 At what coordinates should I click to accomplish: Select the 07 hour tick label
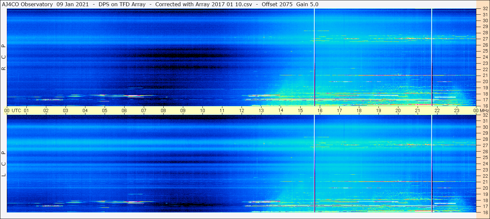(x=144, y=111)
